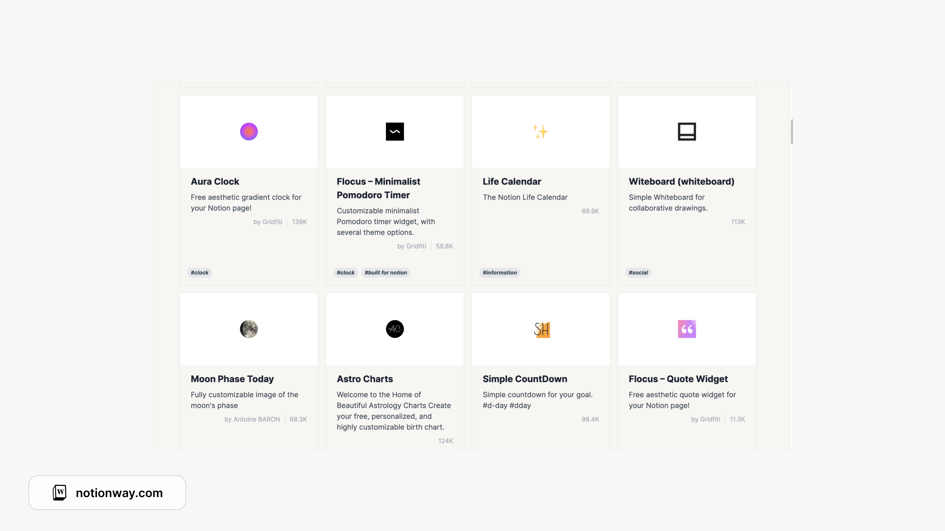Open the "Astro Charts" widget title
Viewport: 945px width, 531px height.
click(x=365, y=379)
